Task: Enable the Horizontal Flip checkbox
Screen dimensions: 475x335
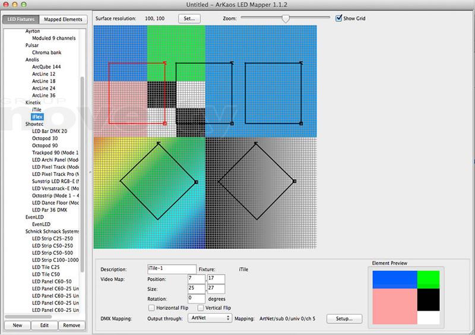Action: point(151,308)
